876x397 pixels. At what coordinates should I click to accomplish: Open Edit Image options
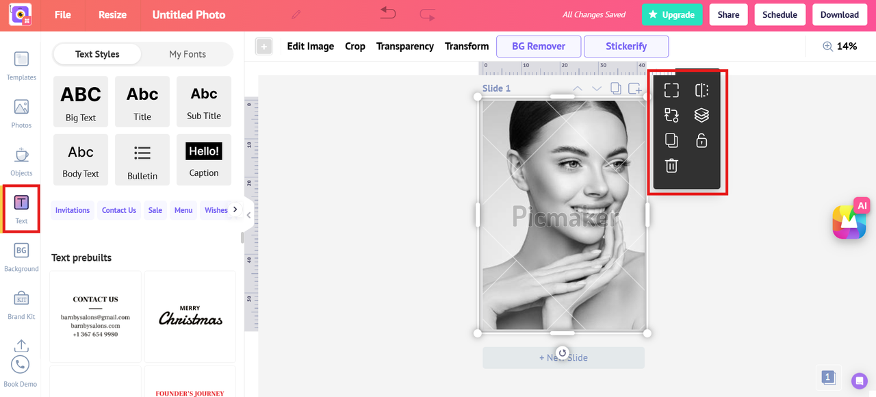311,46
